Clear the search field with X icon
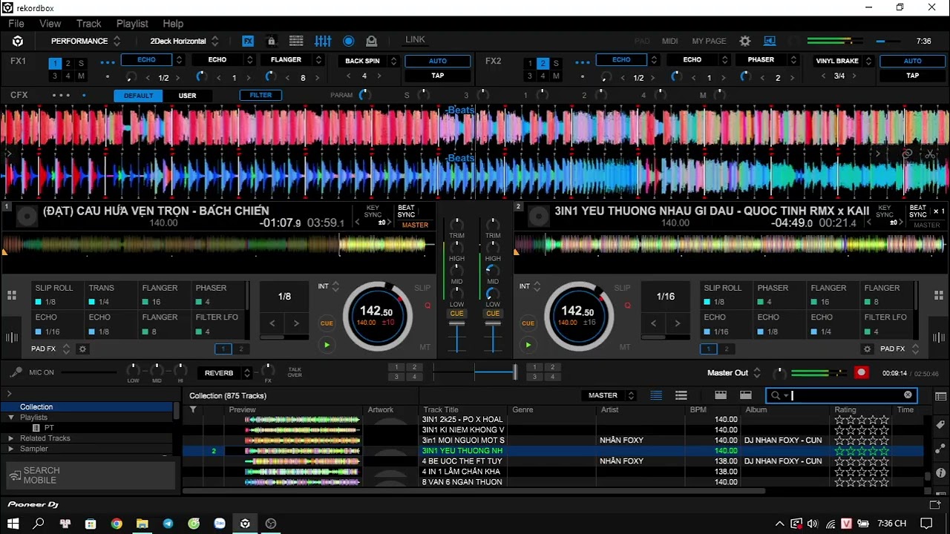Viewport: 950px width, 534px height. 908,395
